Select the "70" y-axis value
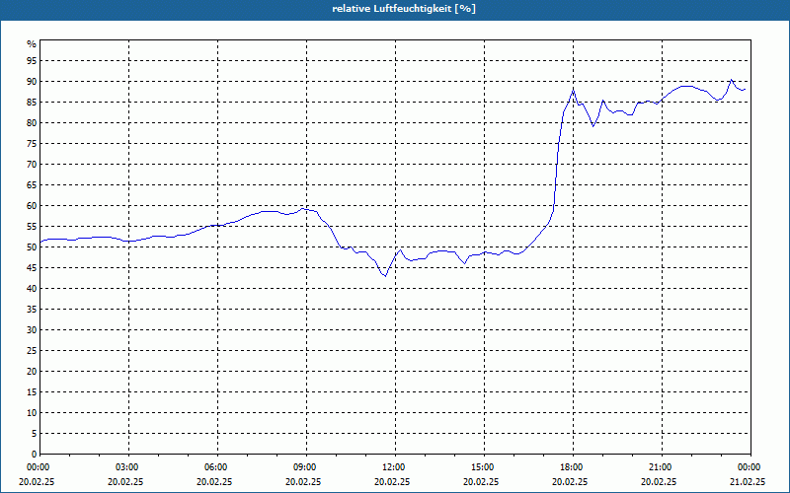 32,164
